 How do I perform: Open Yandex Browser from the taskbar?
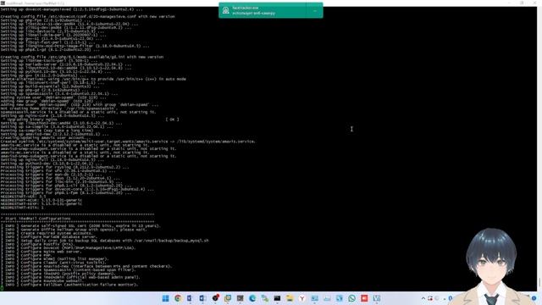tap(302, 298)
